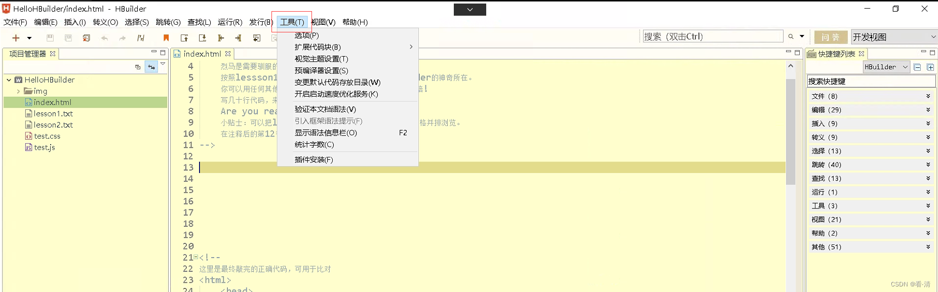Open the New item dropdown arrow

[29, 38]
